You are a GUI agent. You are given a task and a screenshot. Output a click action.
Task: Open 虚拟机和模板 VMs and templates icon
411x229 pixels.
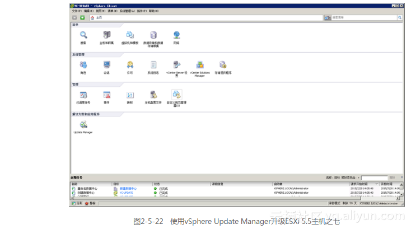pos(130,35)
